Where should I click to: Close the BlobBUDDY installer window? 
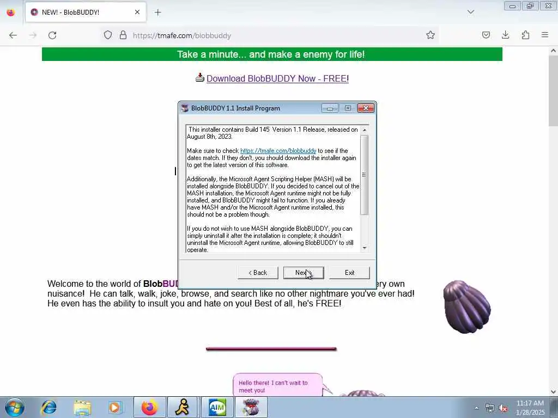pyautogui.click(x=366, y=108)
